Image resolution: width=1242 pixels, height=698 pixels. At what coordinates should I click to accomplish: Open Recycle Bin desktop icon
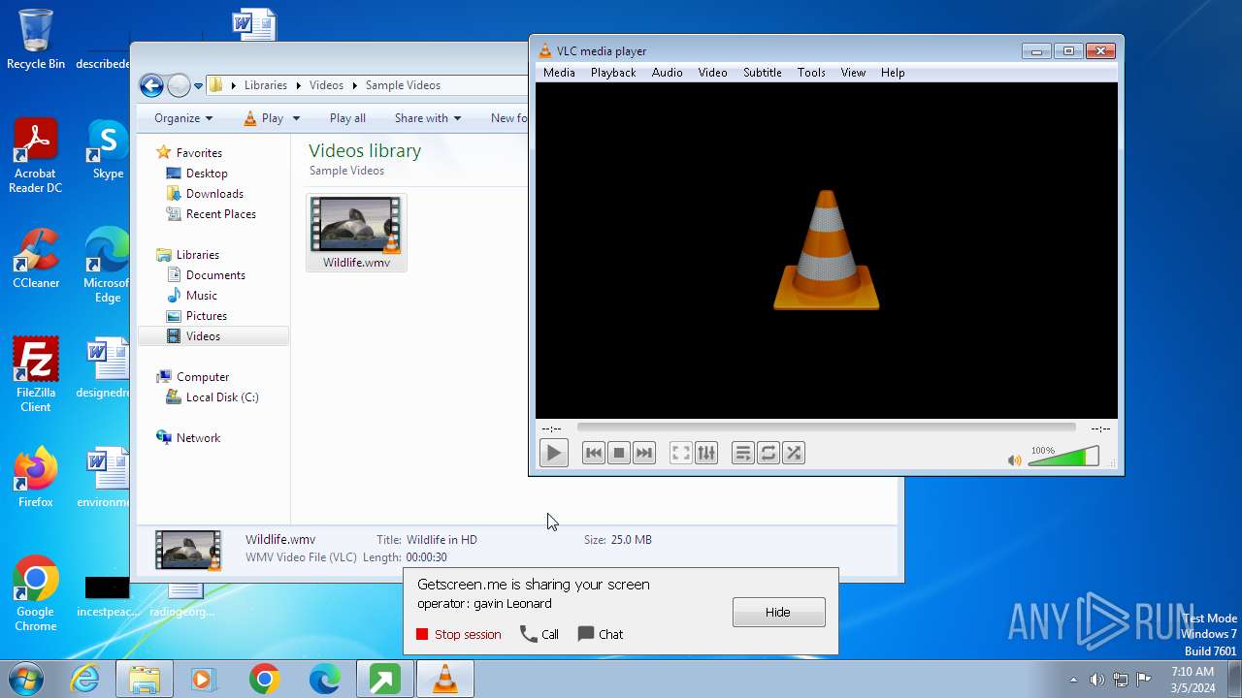36,40
